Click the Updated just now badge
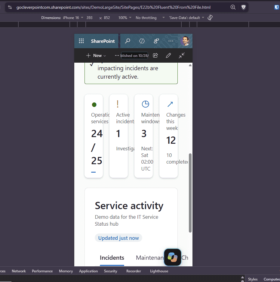 [x=118, y=238]
